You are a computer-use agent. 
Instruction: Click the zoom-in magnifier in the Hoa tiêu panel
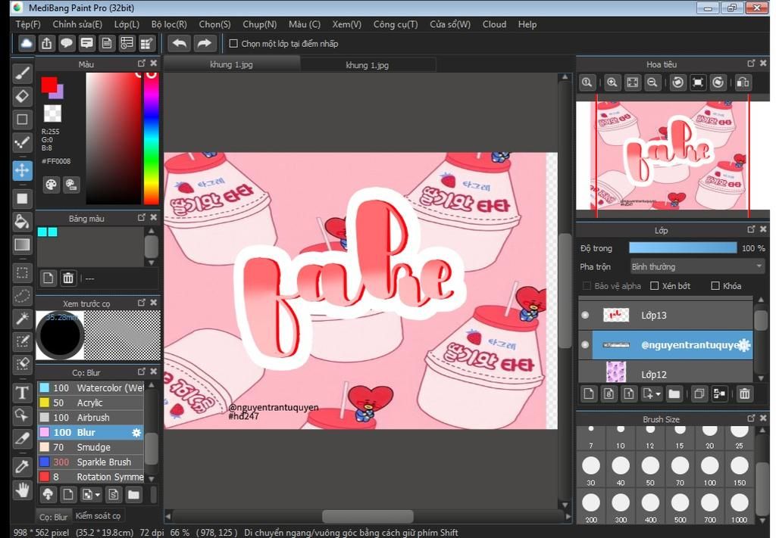pyautogui.click(x=612, y=82)
